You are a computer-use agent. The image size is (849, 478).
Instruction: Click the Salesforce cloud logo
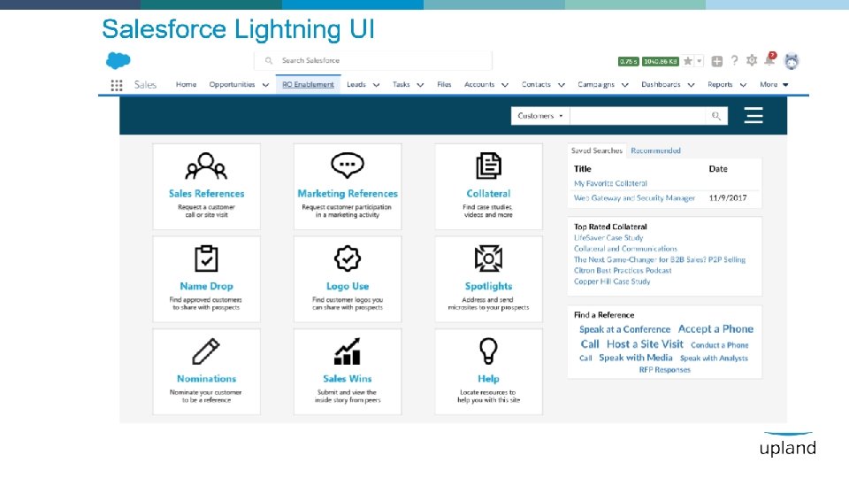118,60
